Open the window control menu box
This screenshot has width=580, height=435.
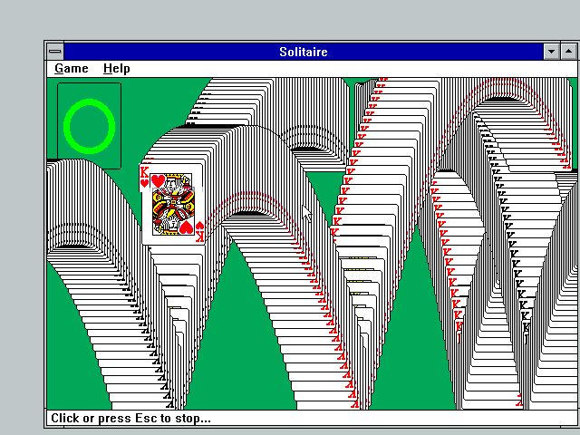[x=55, y=52]
